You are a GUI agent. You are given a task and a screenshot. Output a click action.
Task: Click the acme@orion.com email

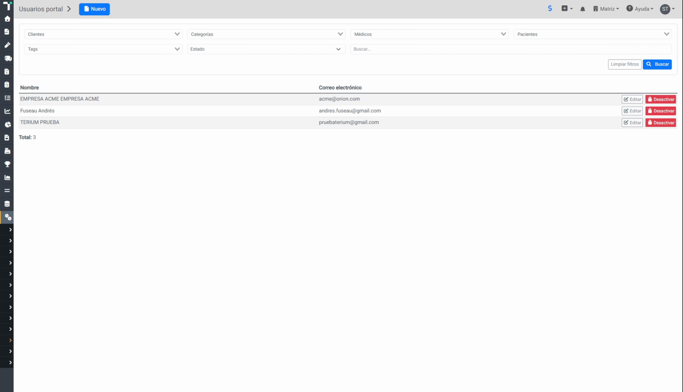click(x=339, y=99)
